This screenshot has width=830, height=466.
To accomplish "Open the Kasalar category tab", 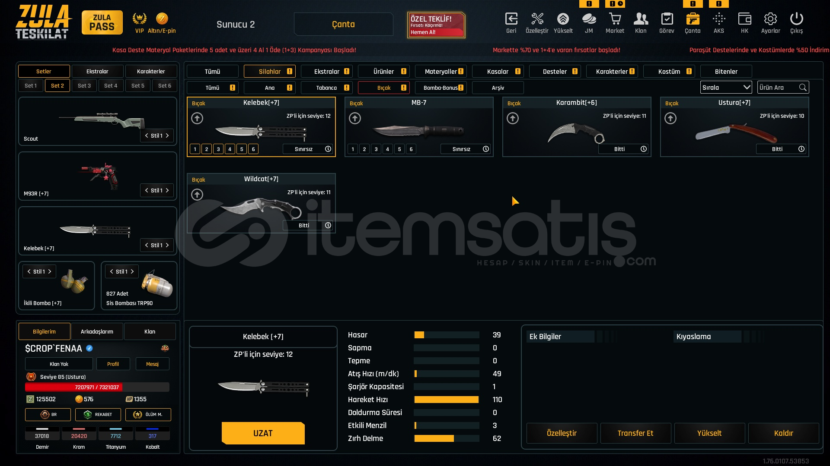I will coord(498,72).
